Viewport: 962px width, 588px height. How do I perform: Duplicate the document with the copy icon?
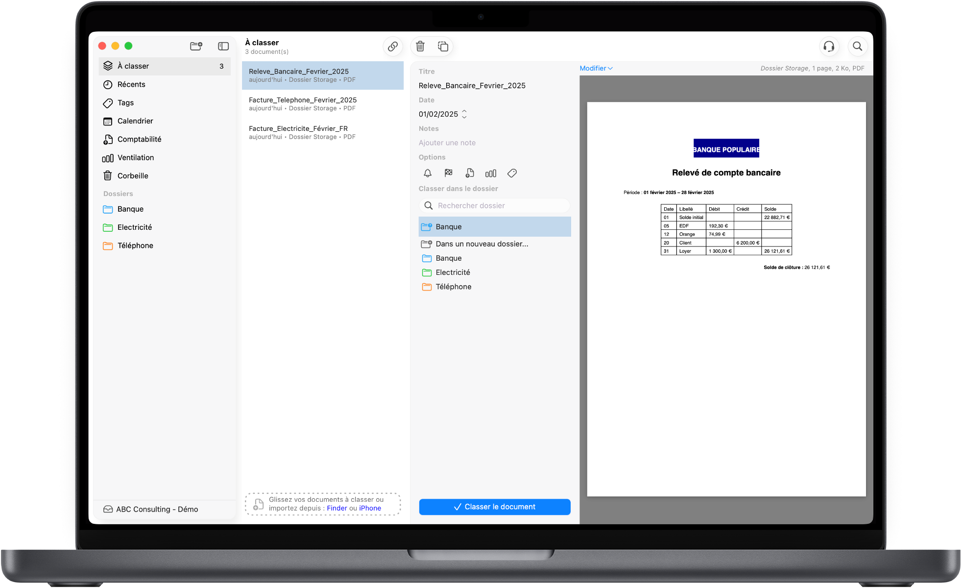443,46
